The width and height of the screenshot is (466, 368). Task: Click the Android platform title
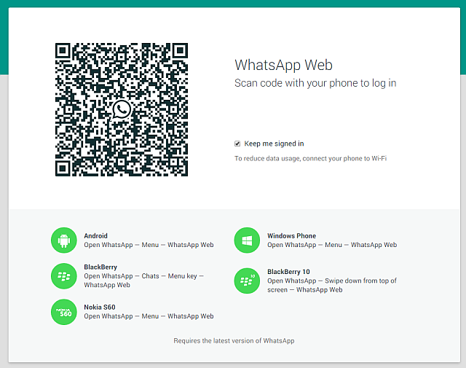tap(95, 236)
